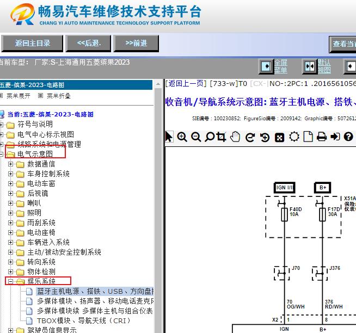Click the <<后退 back button
The height and width of the screenshot is (333, 356).
pos(88,43)
